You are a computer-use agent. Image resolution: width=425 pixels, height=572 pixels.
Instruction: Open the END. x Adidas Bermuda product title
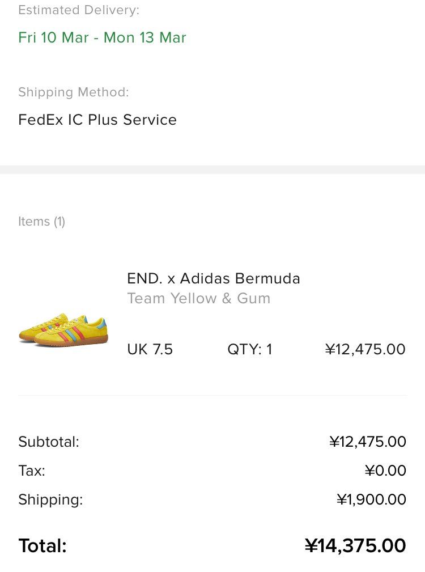pos(214,278)
